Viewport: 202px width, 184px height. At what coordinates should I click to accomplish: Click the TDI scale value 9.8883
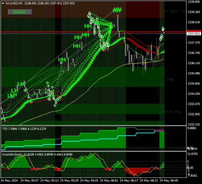pyautogui.click(x=192, y=128)
